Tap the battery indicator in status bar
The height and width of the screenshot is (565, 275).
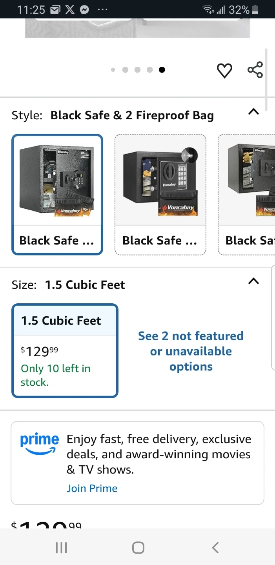tap(255, 10)
